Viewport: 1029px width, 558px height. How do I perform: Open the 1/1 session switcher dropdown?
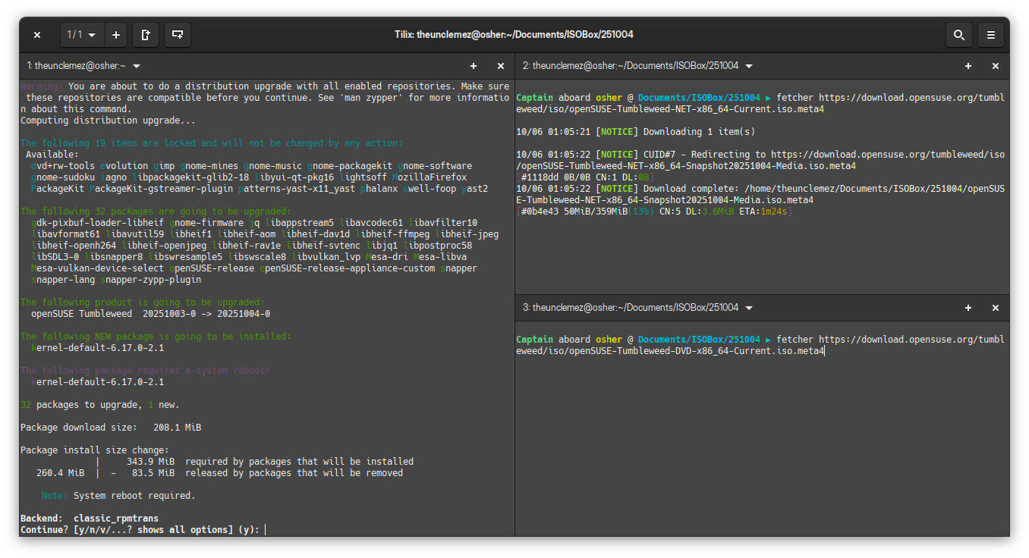click(82, 35)
